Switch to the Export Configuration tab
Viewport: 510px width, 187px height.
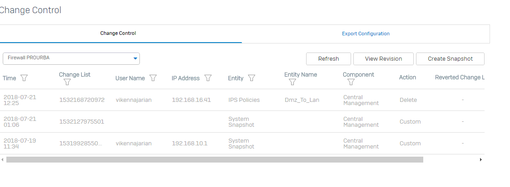click(x=366, y=34)
